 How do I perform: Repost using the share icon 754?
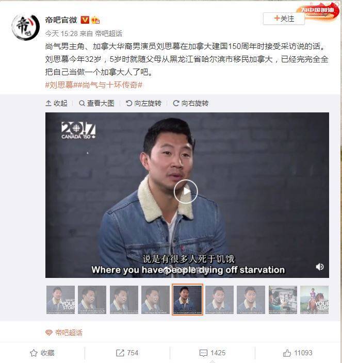(127, 353)
